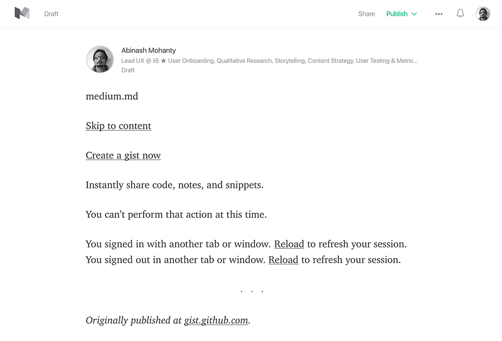Click the line 'You can't perform that action'
The width and height of the screenshot is (502, 341).
click(176, 214)
